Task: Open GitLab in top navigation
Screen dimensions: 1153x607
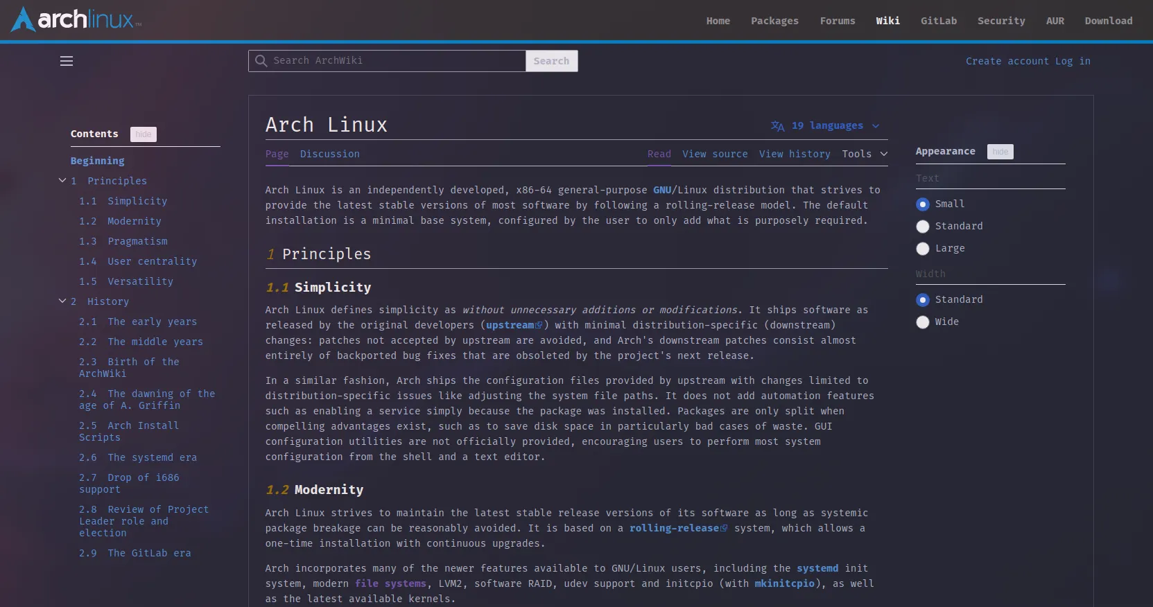Action: (939, 21)
